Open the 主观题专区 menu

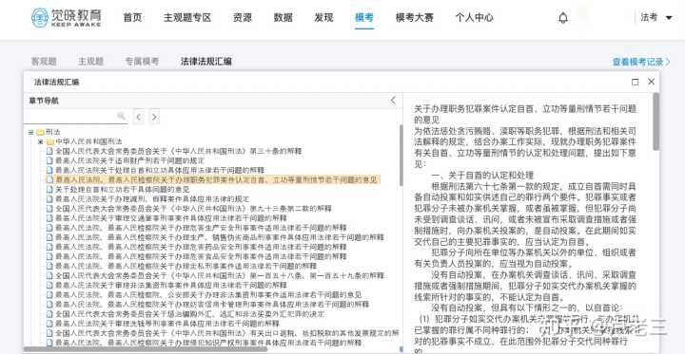(187, 17)
